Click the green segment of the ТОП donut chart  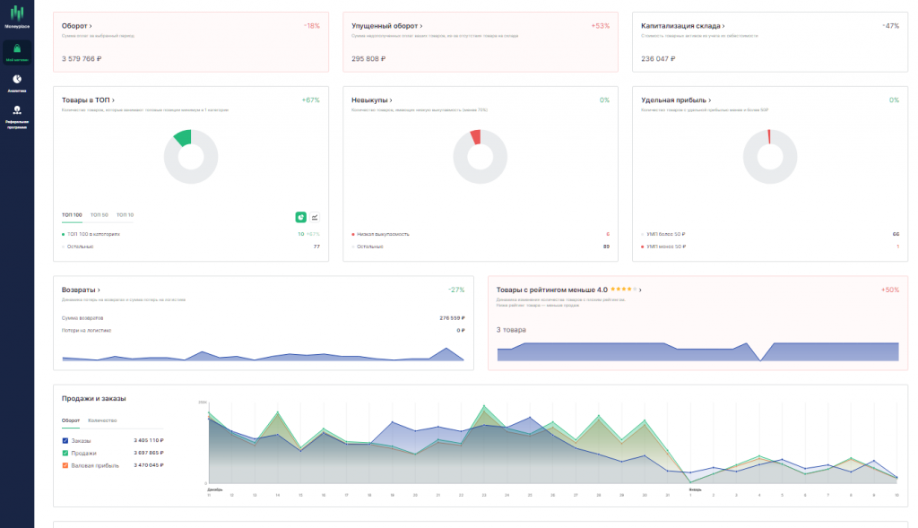tap(183, 137)
